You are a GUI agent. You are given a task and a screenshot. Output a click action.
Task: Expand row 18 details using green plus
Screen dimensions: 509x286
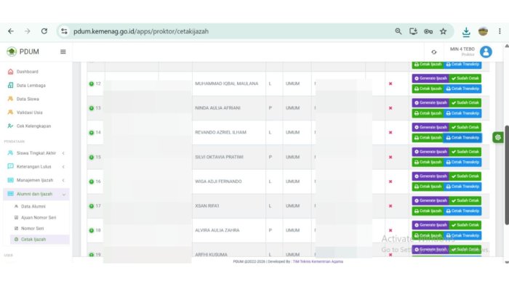tap(92, 230)
